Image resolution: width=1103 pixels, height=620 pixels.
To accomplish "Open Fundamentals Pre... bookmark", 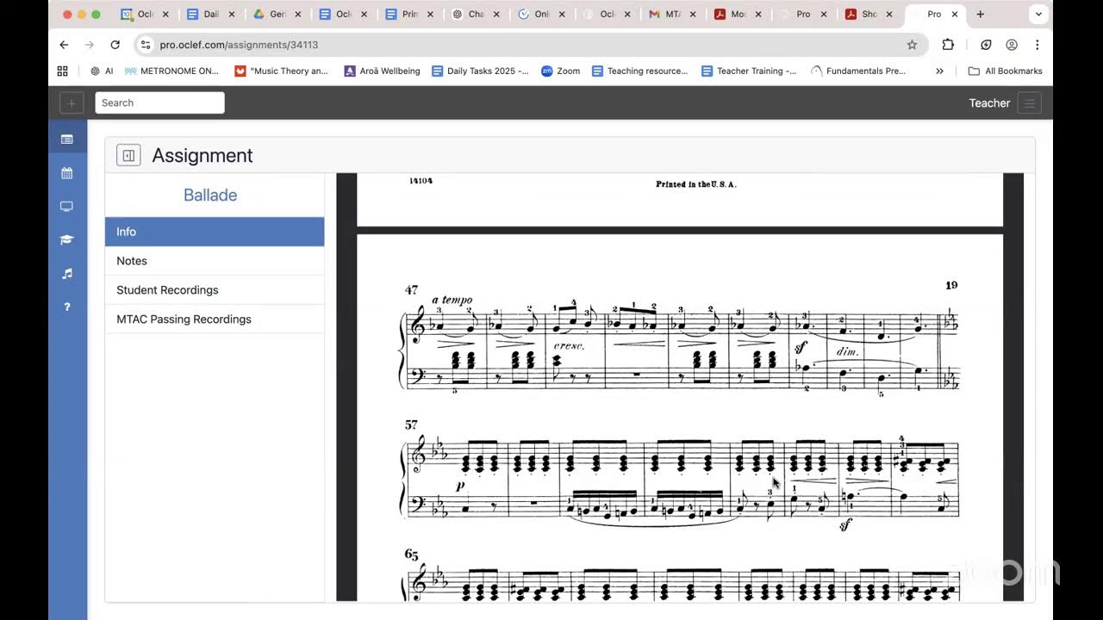I will tap(858, 71).
